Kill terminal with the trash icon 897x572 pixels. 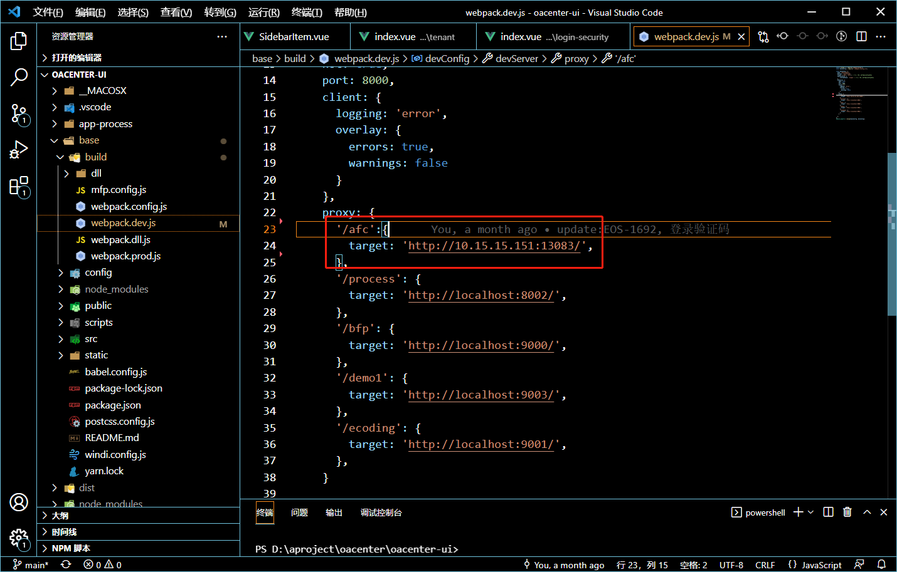point(847,512)
